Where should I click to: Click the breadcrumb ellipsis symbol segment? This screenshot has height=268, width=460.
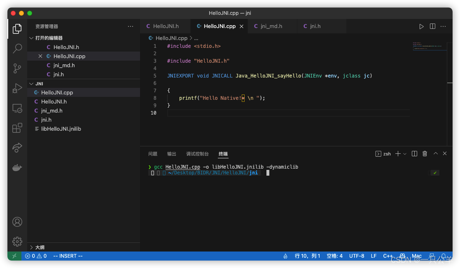pos(196,38)
